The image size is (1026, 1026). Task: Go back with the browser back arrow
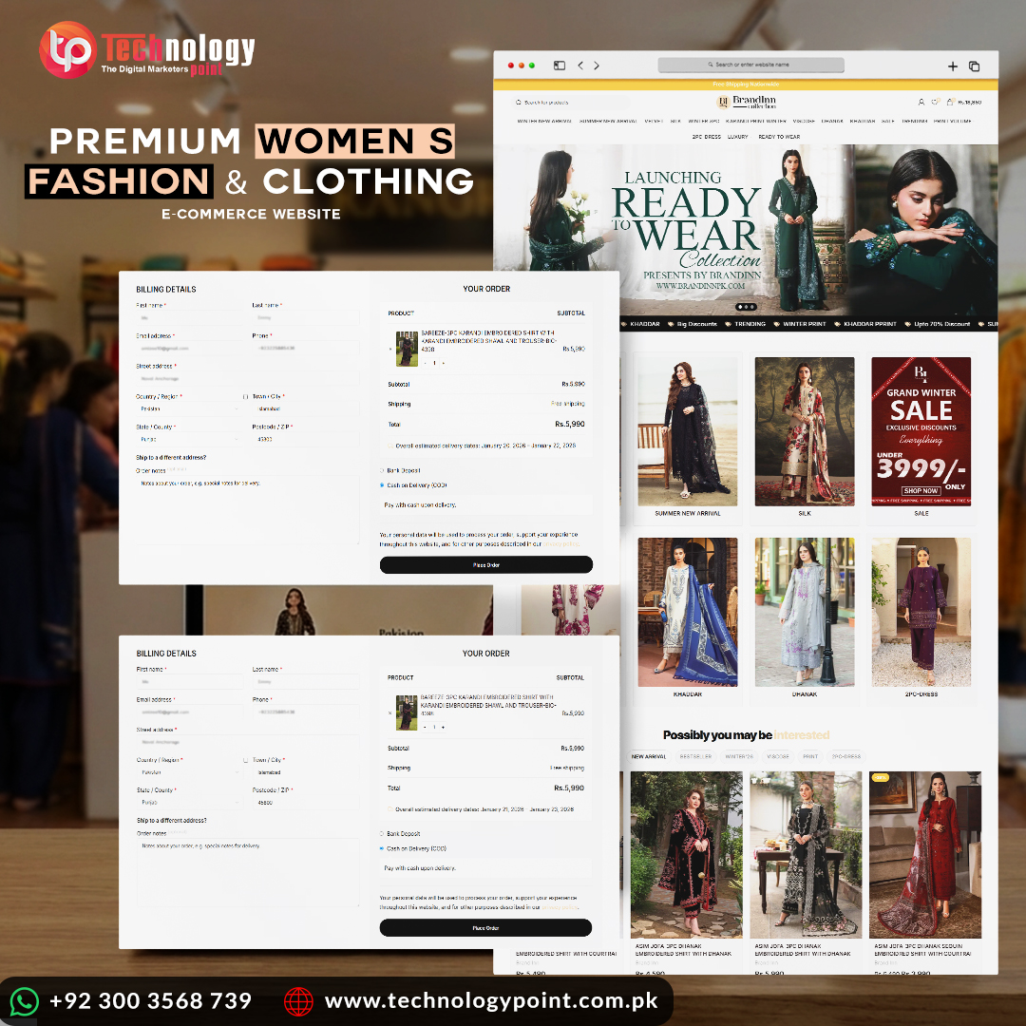coord(580,66)
